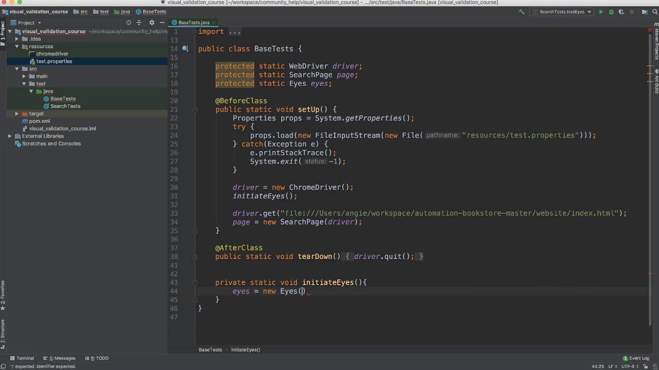Image resolution: width=659 pixels, height=370 pixels.
Task: Open Search Everywhere magnifier icon
Action: pyautogui.click(x=654, y=12)
